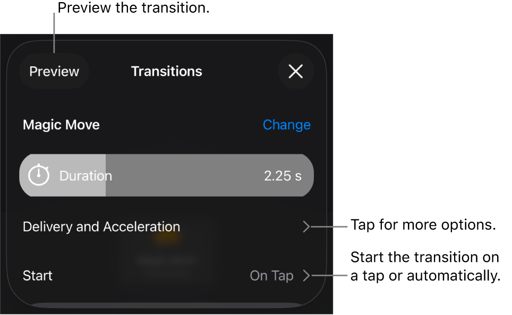Dismiss the panel with the Close button

tap(296, 72)
